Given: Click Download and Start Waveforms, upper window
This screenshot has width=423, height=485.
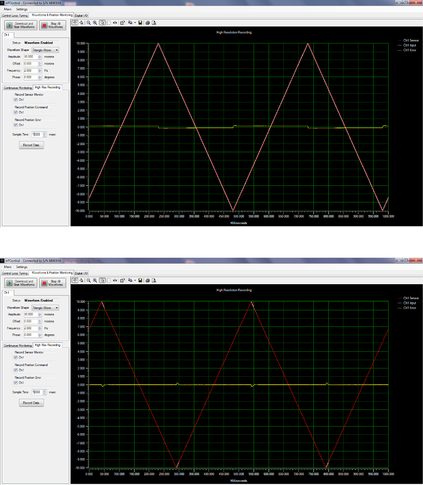Looking at the screenshot, I should click(21, 25).
